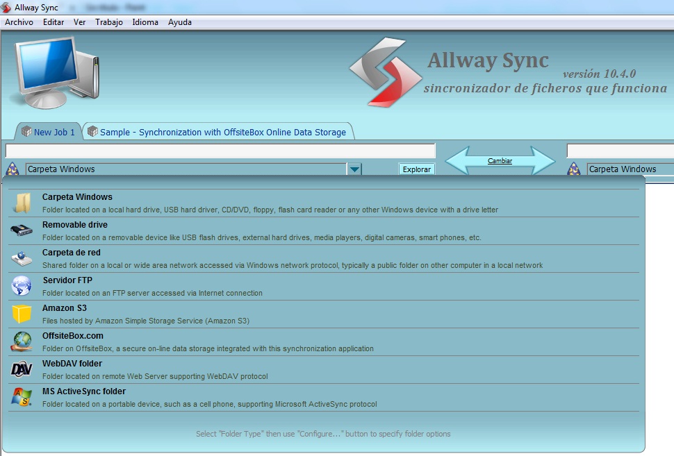The width and height of the screenshot is (674, 456).
Task: Click the computer monitor image
Action: tap(56, 72)
